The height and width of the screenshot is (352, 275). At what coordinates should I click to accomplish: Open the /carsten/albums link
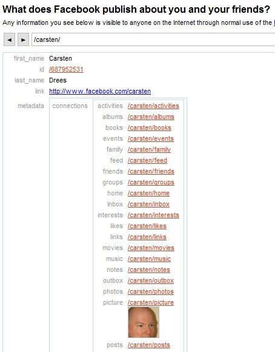(151, 117)
